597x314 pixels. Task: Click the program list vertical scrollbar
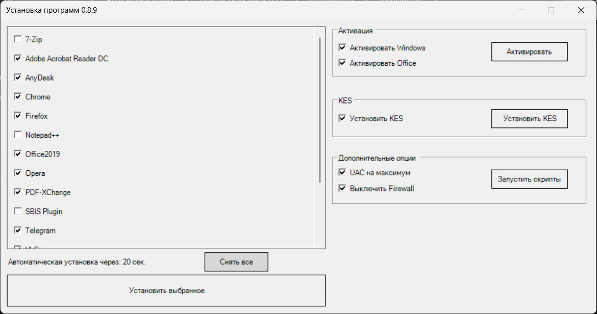pos(320,110)
